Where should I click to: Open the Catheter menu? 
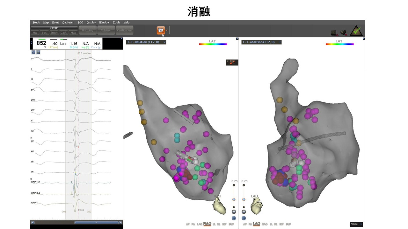pyautogui.click(x=68, y=23)
